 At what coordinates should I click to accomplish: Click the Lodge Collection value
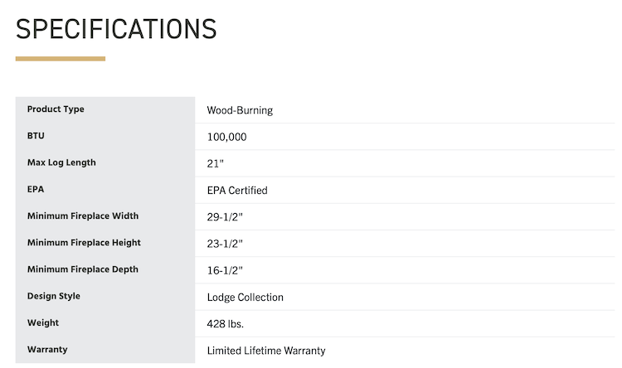pos(245,297)
